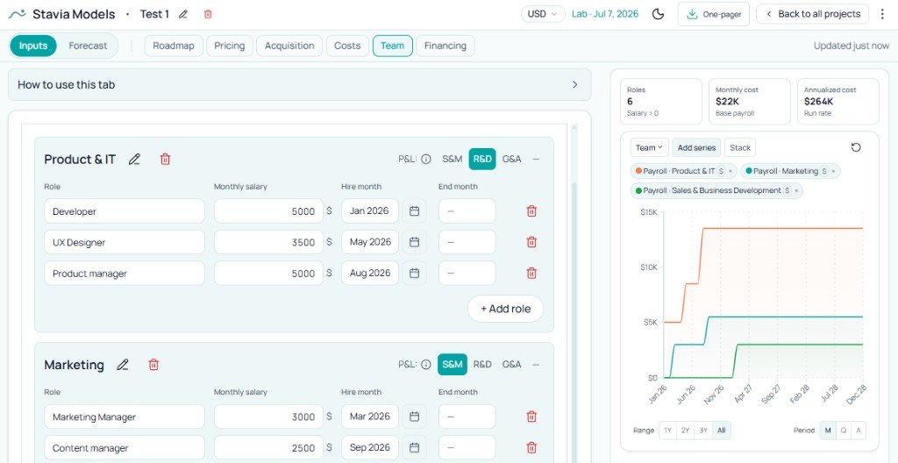
Task: Delete the Content manager role
Action: tap(531, 447)
